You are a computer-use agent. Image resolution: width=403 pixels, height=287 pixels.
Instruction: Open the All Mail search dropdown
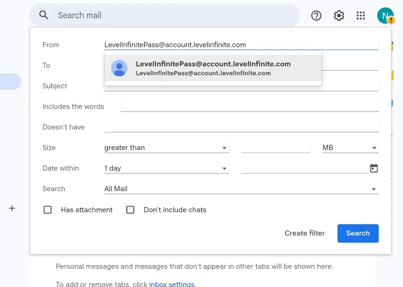[242, 189]
